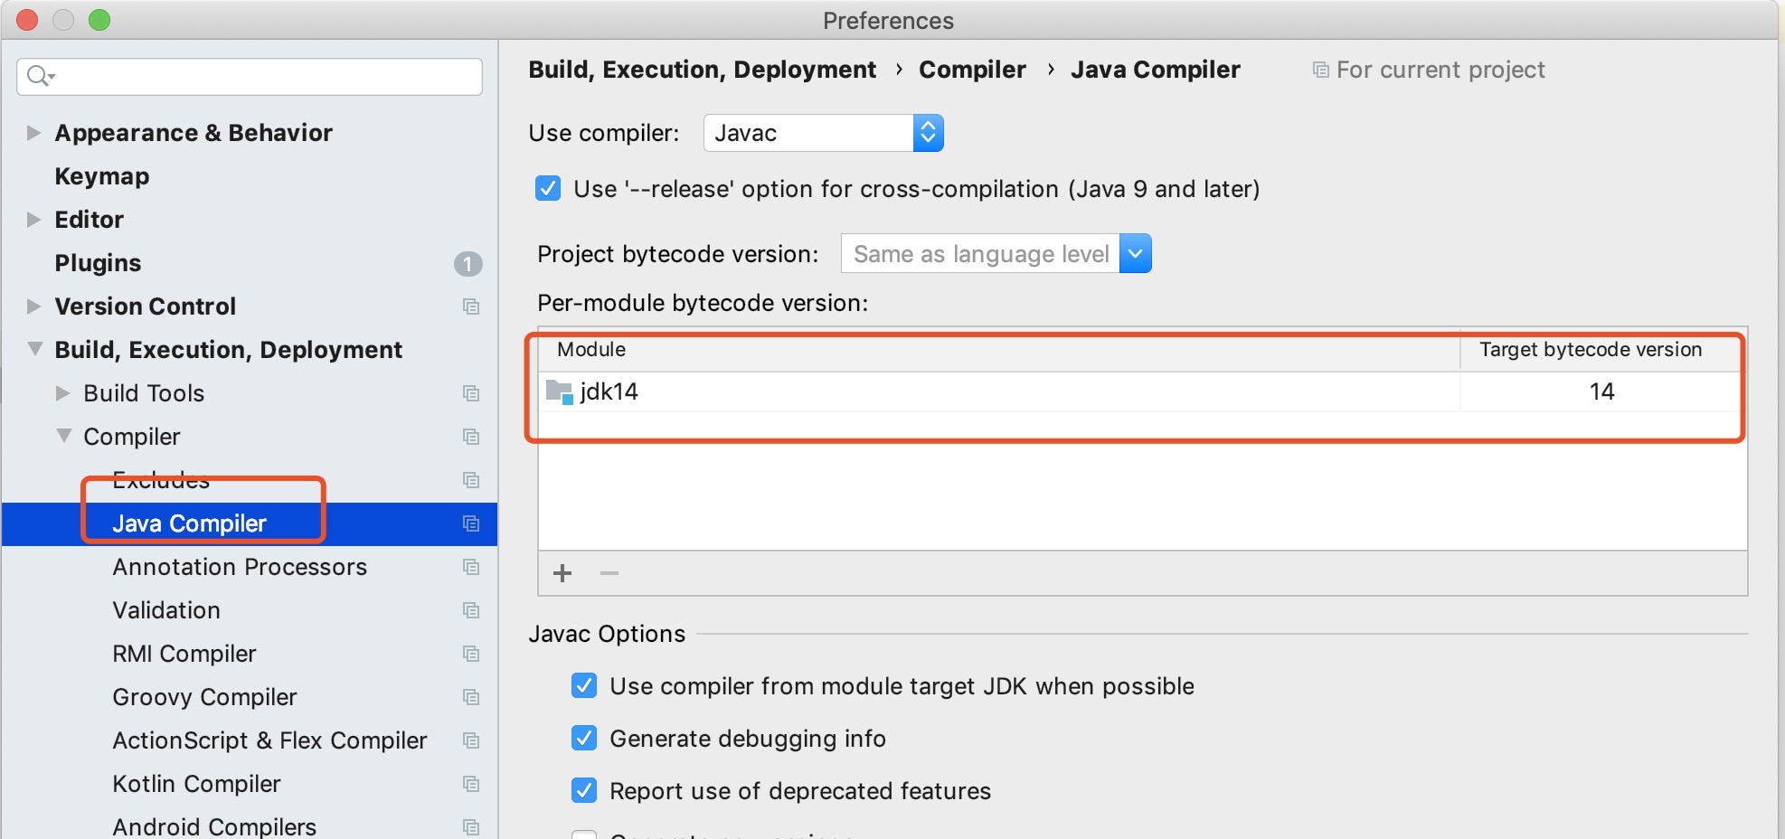Select Annotation Processors in settings tree
The image size is (1785, 839).
[x=240, y=567]
